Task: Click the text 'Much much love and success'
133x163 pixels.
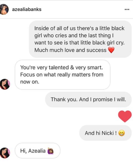Action: pyautogui.click(x=70, y=50)
